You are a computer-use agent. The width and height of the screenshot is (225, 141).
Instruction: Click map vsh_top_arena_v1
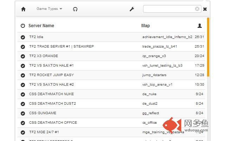click(157, 85)
